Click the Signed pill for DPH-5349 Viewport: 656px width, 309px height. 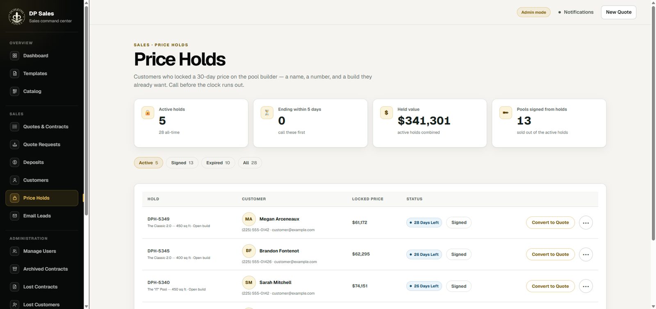(x=459, y=223)
